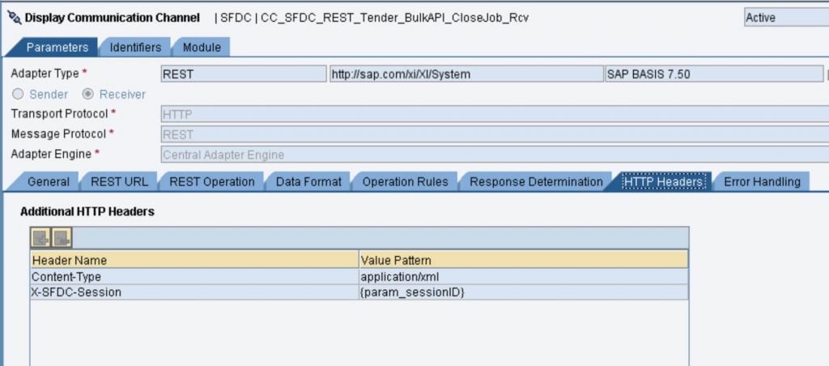Open the Operation Rules tab

click(x=405, y=181)
